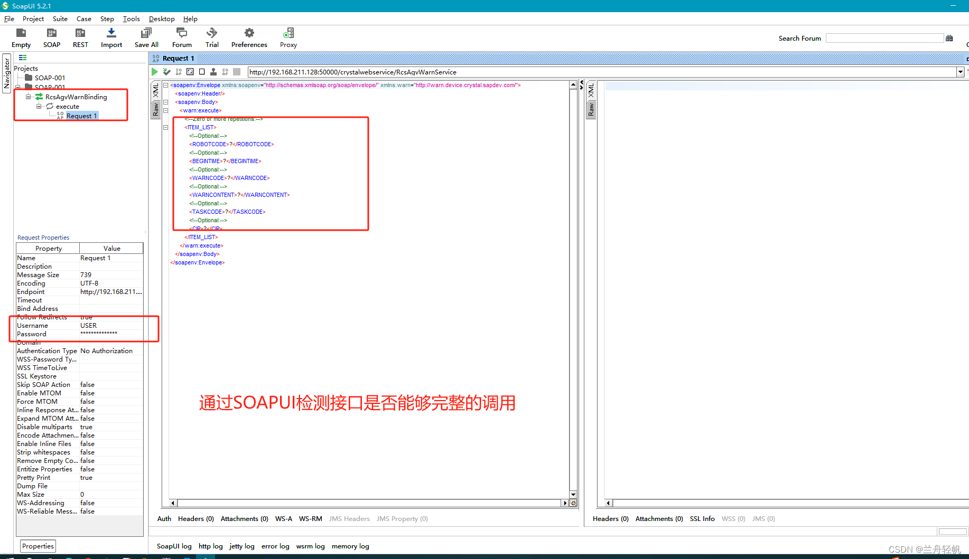Open the SoapUI log tab
969x559 pixels.
174,546
